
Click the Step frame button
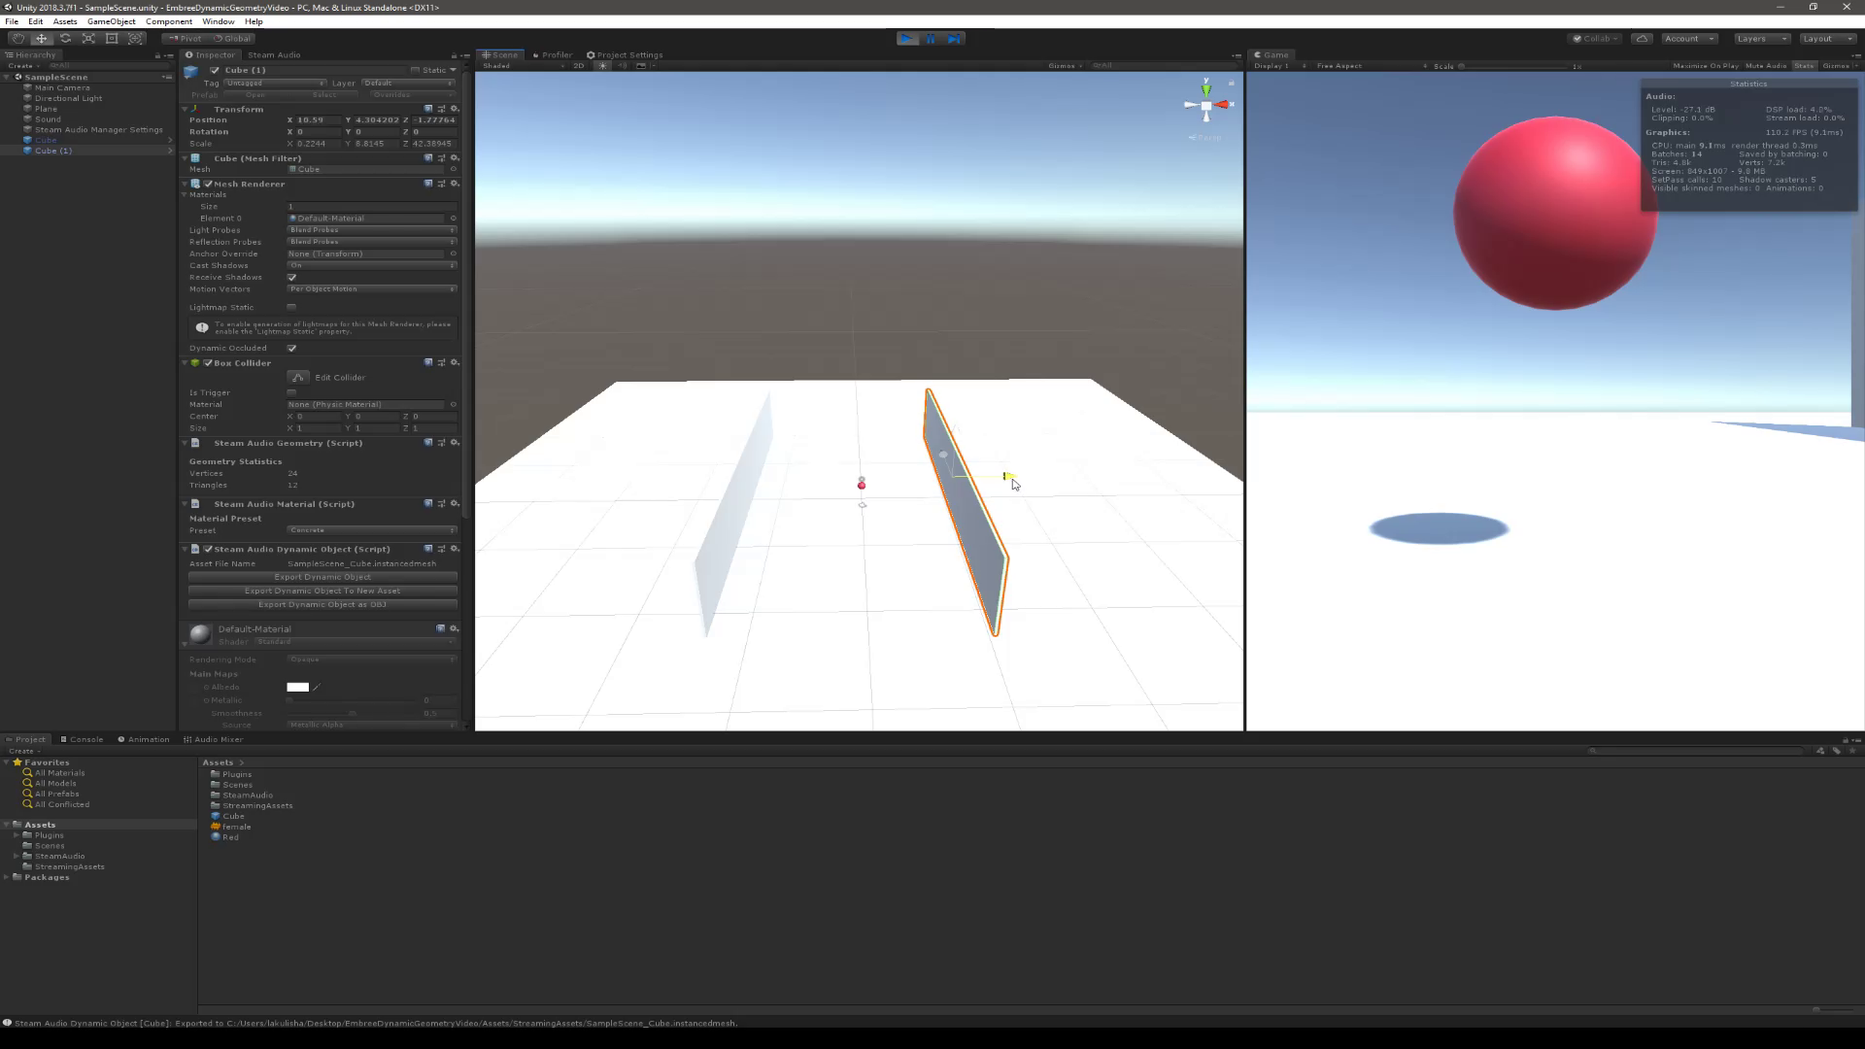point(955,38)
